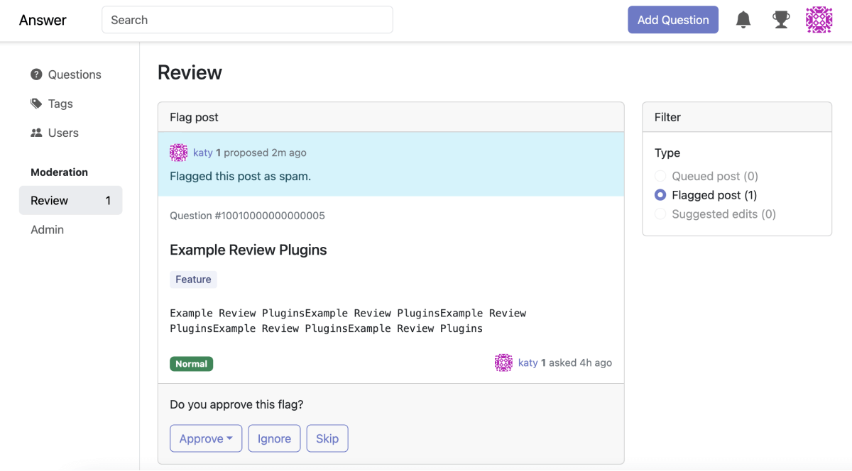Select the Flagged post radio option

(660, 195)
